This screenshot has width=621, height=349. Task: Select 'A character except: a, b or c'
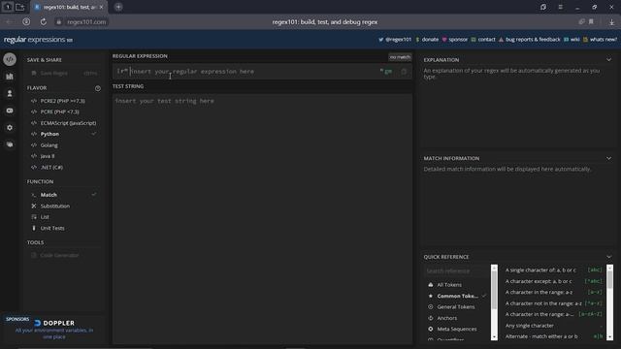coord(553,281)
